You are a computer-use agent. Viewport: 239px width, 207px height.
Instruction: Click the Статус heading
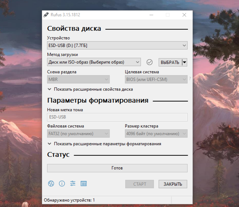pos(58,155)
